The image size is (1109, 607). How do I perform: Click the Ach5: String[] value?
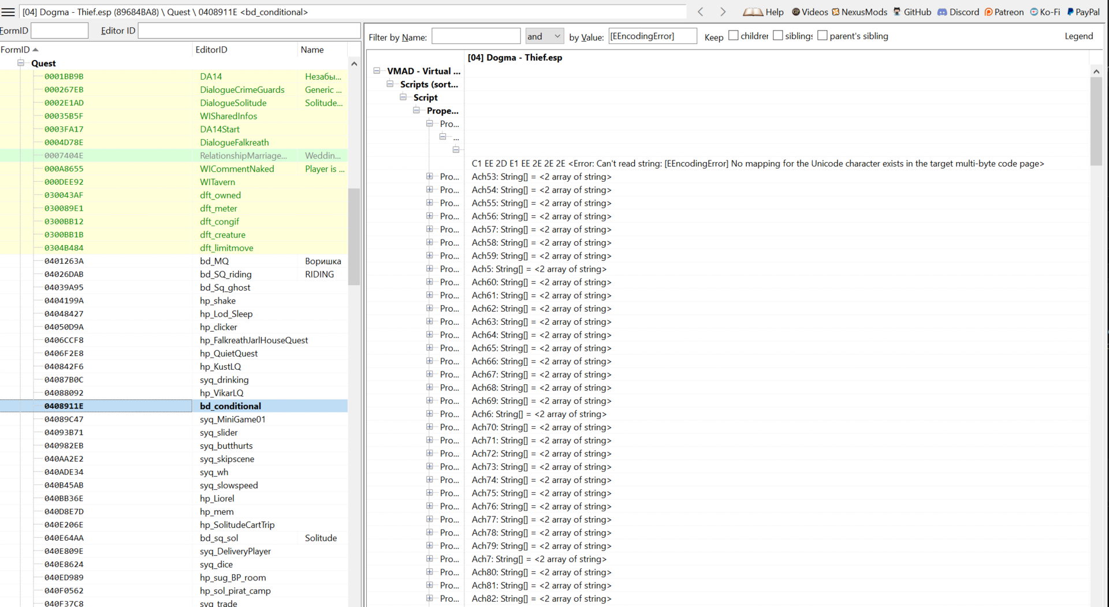539,269
